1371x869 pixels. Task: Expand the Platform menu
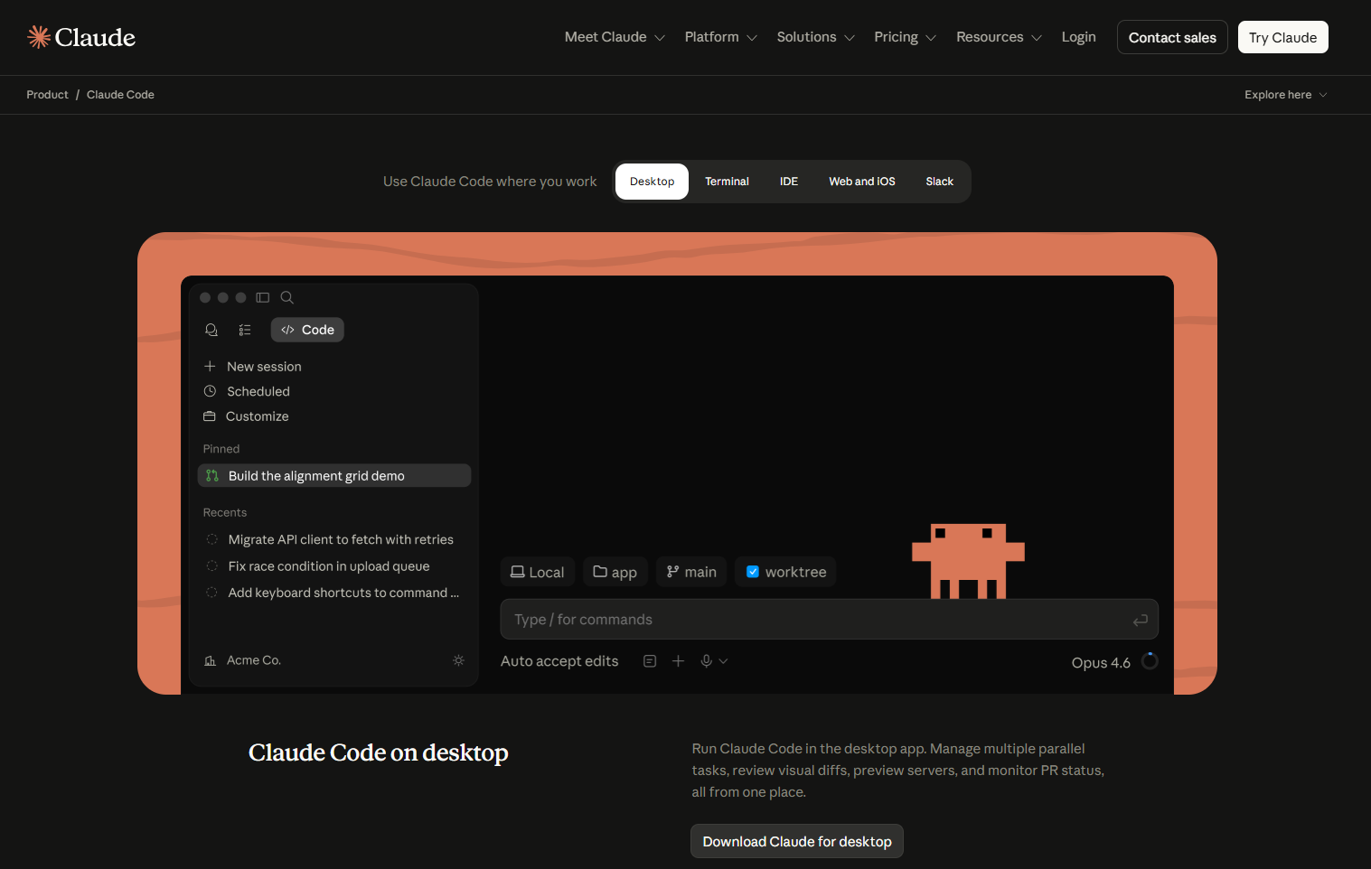(720, 37)
